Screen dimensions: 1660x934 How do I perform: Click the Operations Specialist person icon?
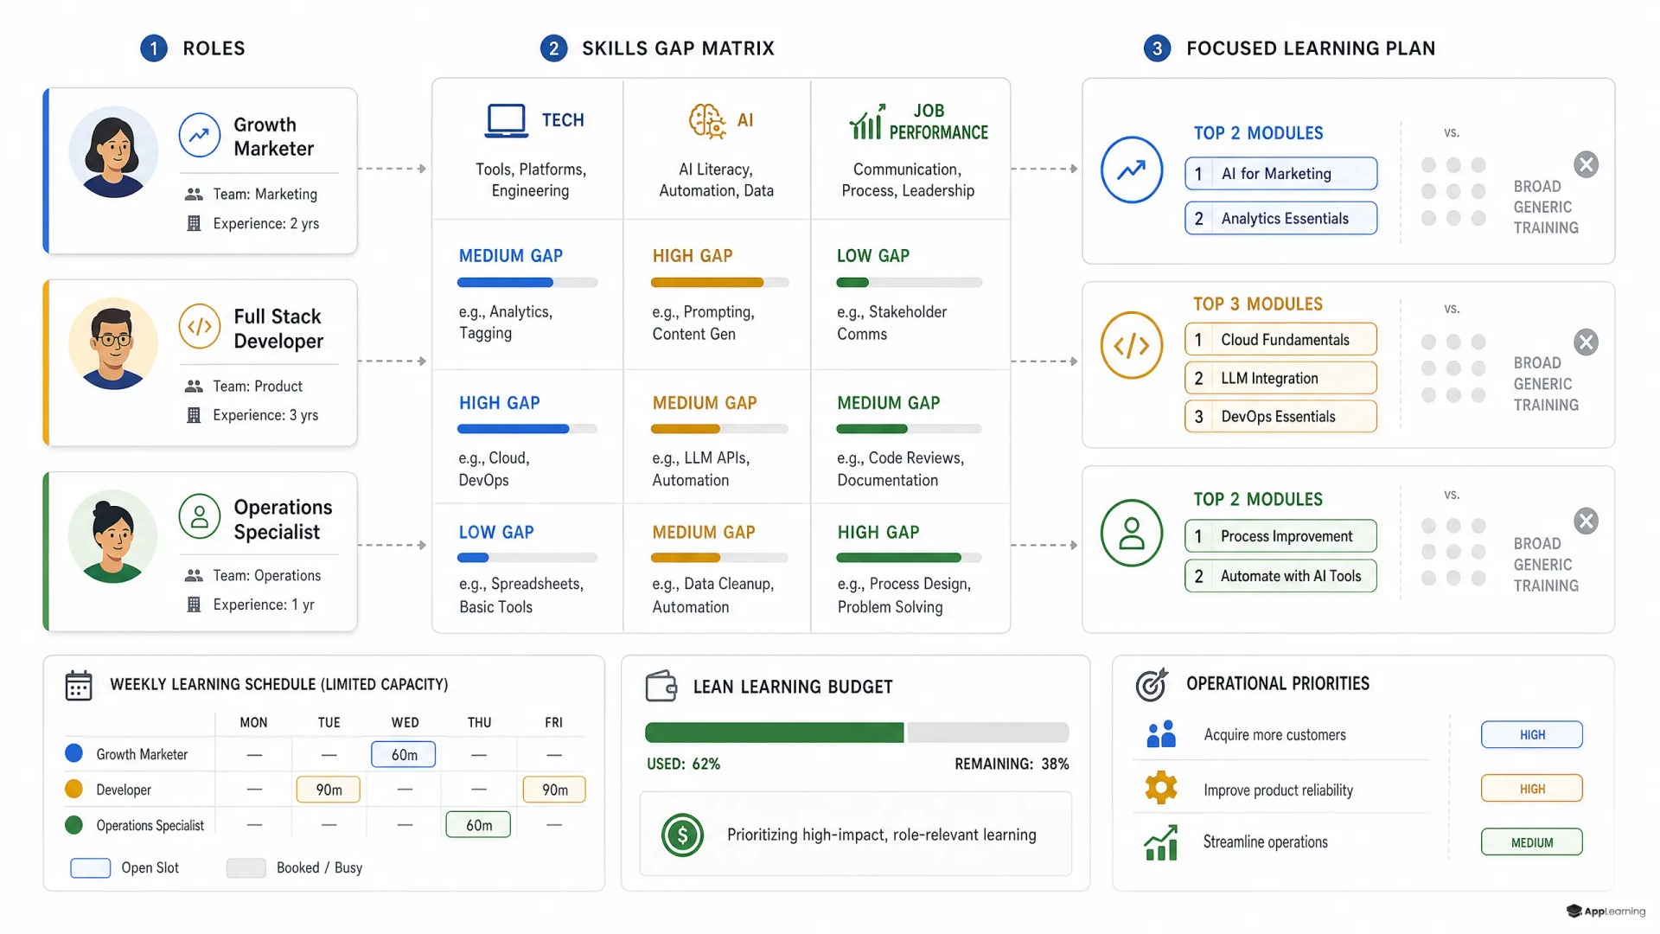click(200, 517)
